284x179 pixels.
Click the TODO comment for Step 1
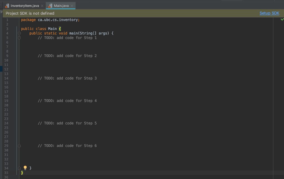pos(67,38)
